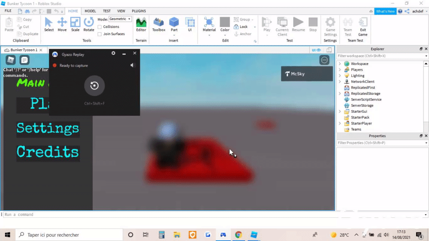
Task: Open Game Settings
Action: (x=330, y=27)
